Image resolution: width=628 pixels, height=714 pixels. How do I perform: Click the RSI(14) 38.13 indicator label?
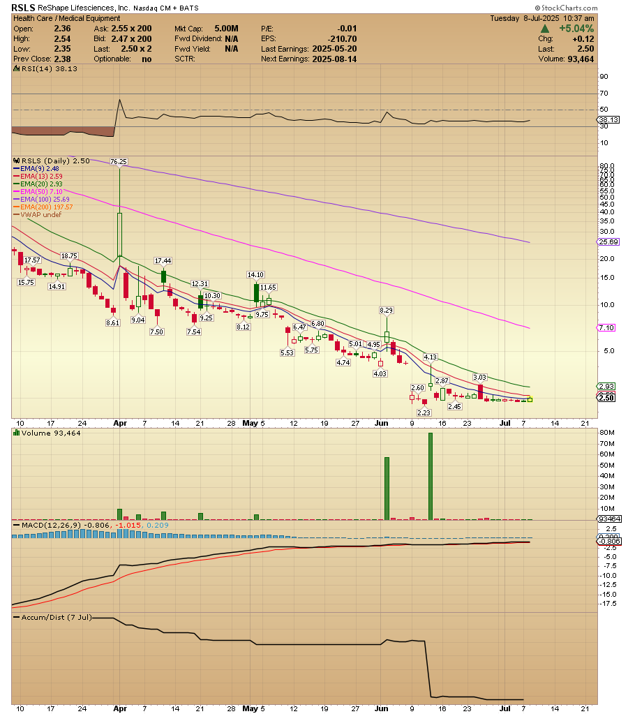pos(49,69)
